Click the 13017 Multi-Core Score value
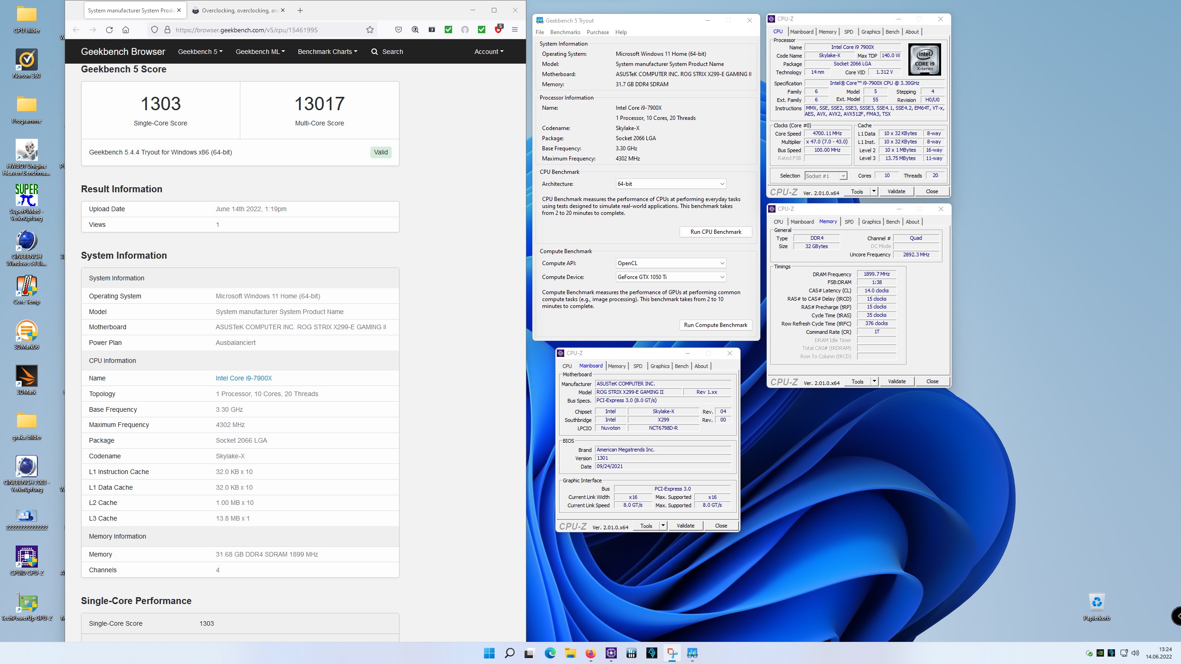The height and width of the screenshot is (664, 1181). click(319, 104)
